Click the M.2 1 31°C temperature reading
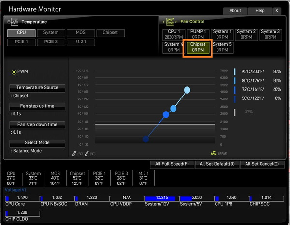 click(144, 179)
